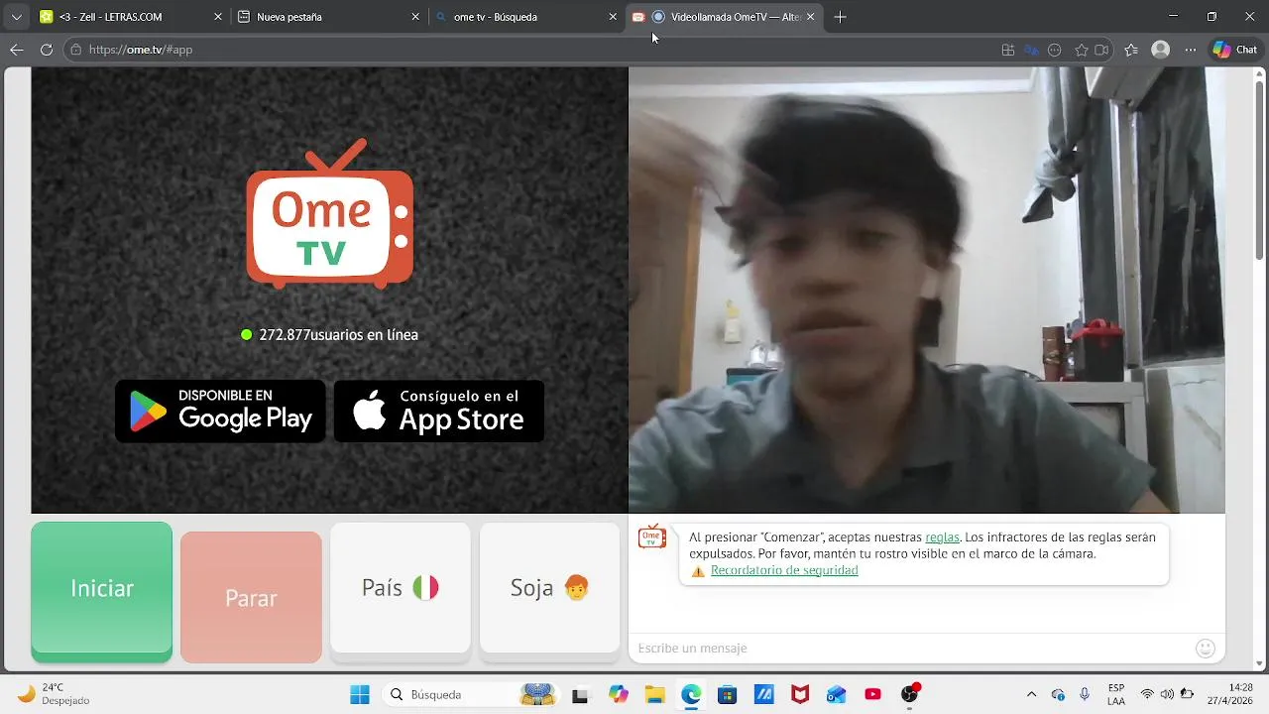Open the emoji picker smiley icon
This screenshot has height=714, width=1269.
[x=1206, y=649]
